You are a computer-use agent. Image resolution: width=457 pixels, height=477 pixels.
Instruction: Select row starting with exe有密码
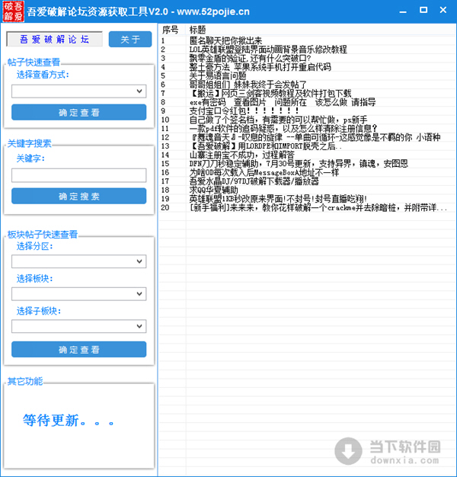[307, 102]
